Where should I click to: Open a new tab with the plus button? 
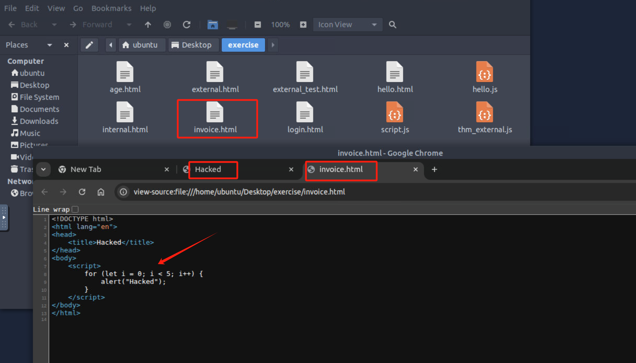pos(434,169)
